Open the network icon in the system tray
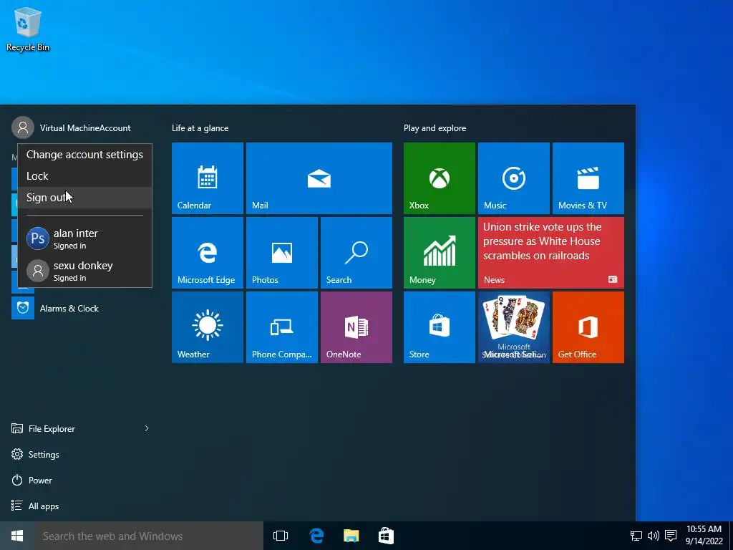The width and height of the screenshot is (733, 550). [x=636, y=536]
